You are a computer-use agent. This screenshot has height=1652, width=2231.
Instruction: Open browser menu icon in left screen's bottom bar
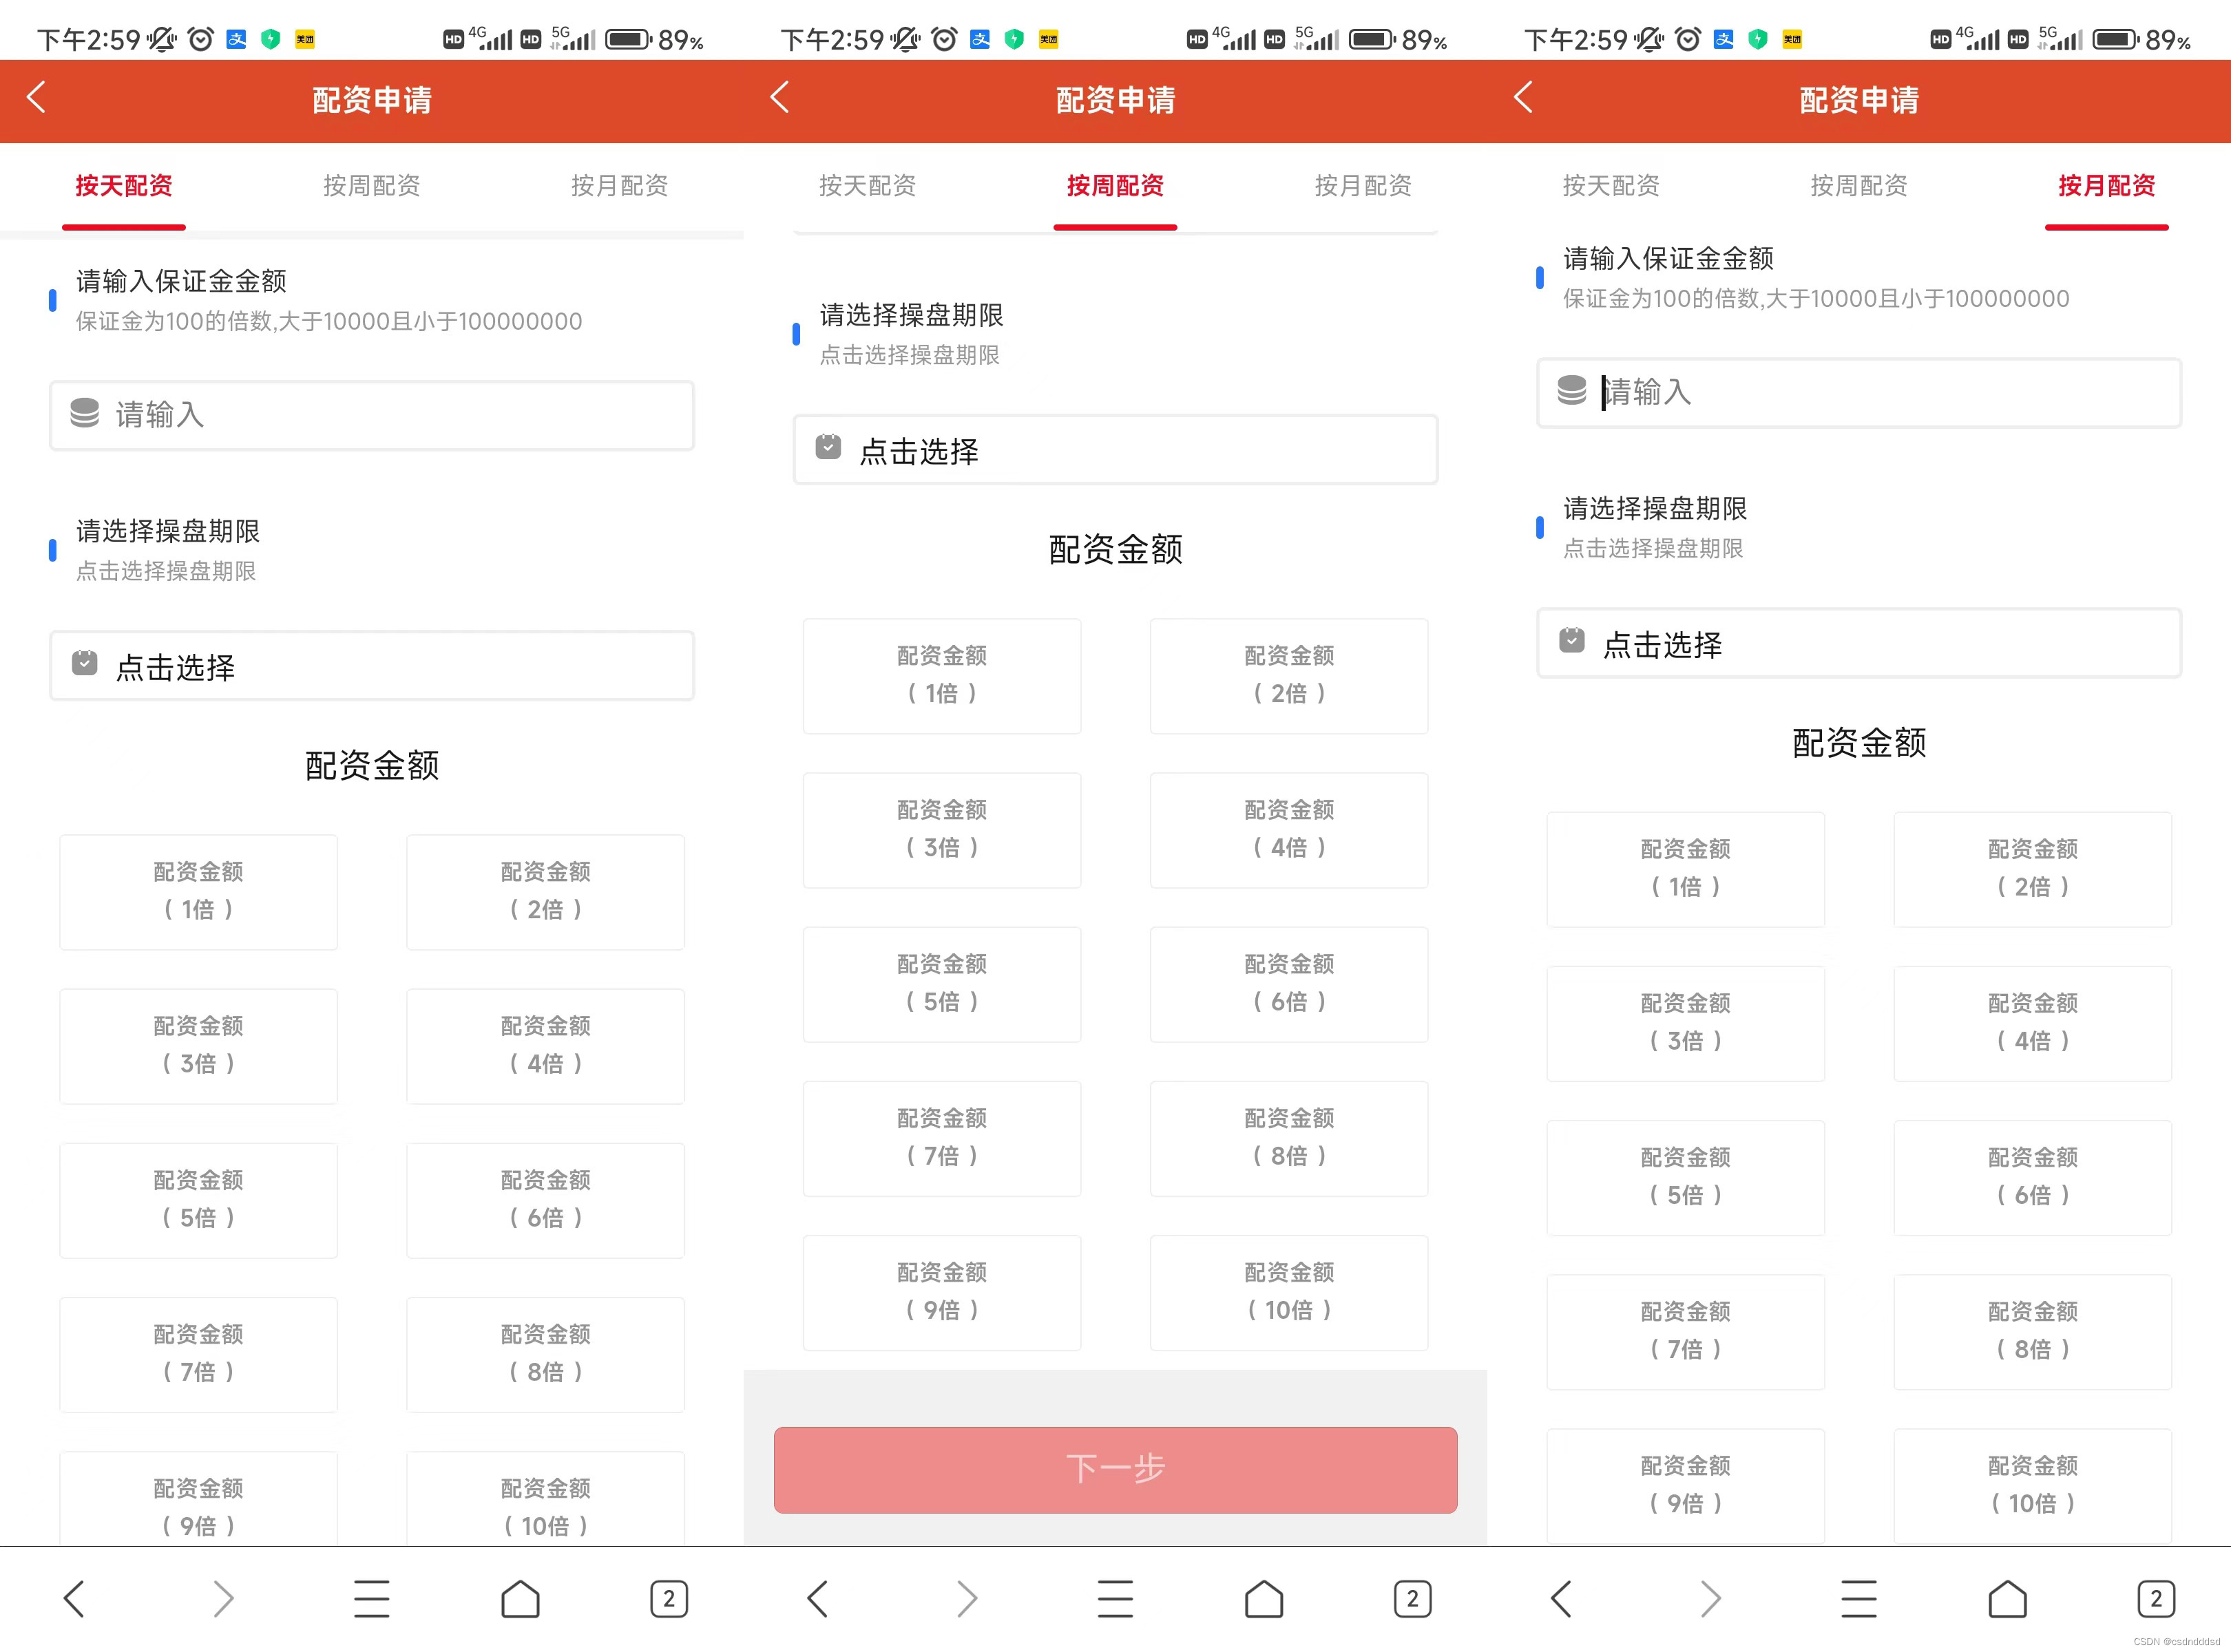click(371, 1598)
